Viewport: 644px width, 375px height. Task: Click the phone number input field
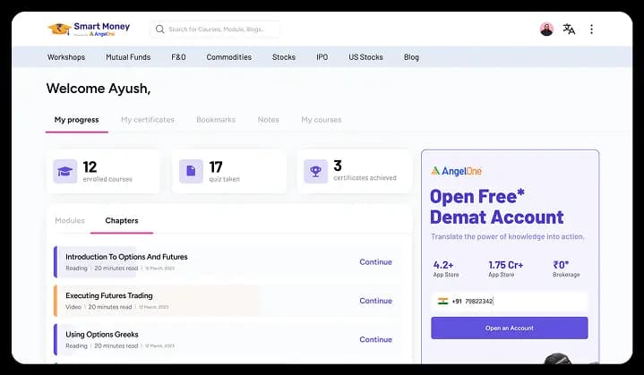(510, 301)
